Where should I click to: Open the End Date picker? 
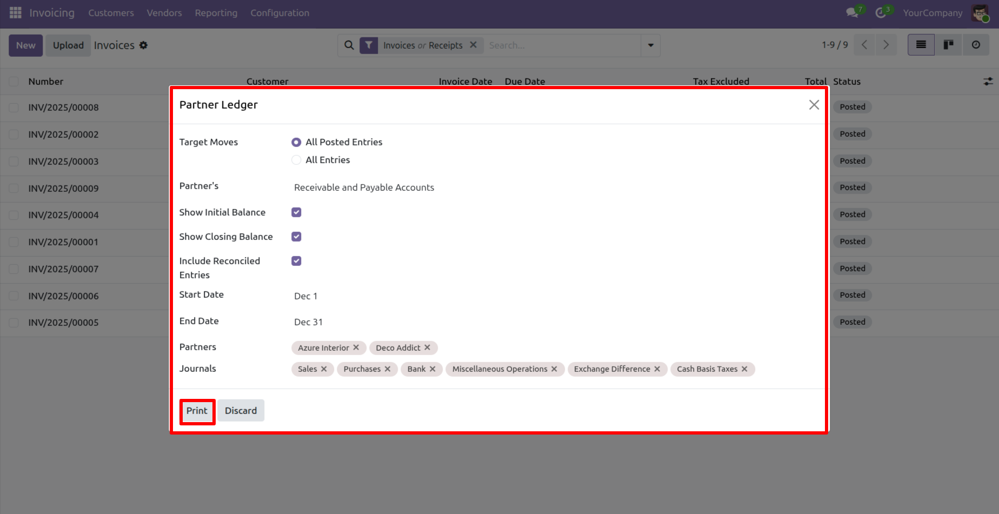(x=554, y=322)
